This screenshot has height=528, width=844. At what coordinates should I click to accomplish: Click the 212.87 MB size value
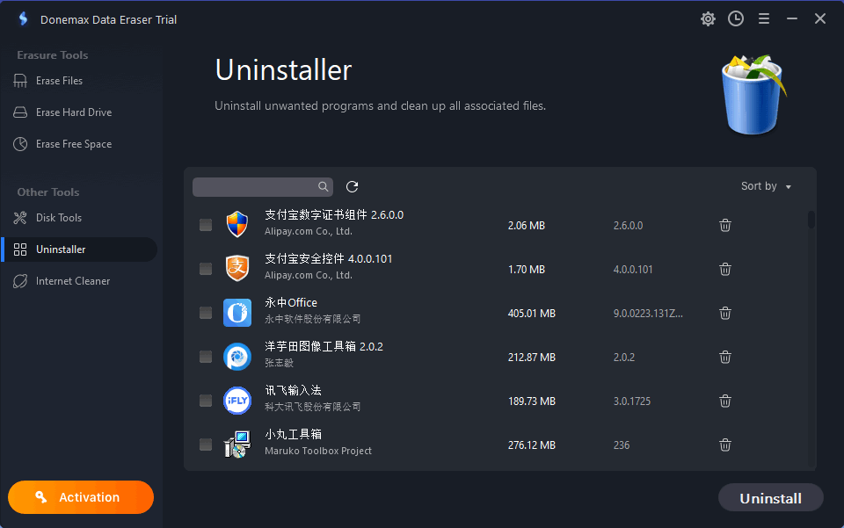pos(532,358)
